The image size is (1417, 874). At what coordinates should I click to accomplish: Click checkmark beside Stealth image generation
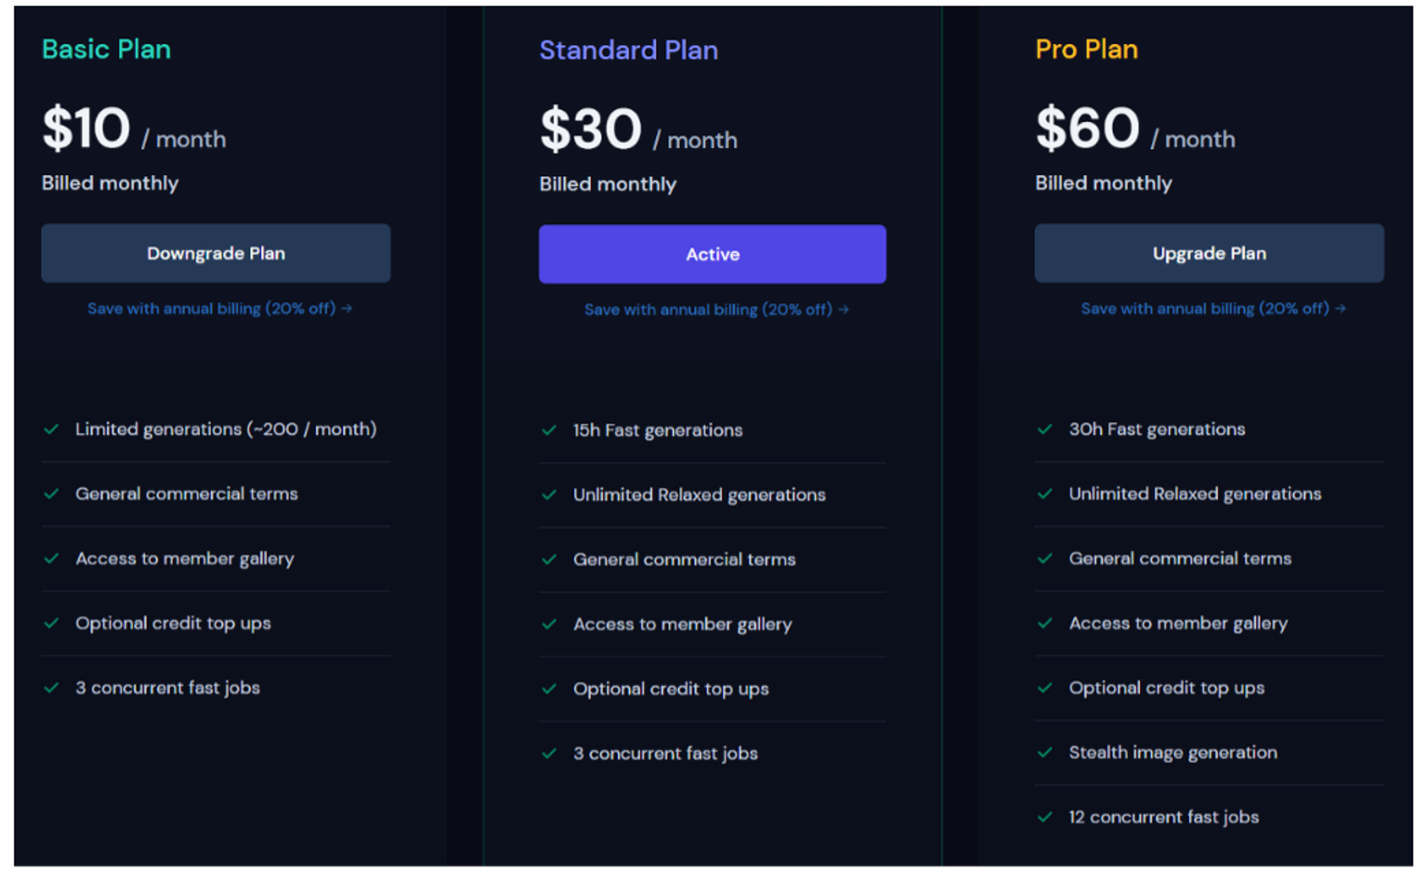tap(1044, 751)
